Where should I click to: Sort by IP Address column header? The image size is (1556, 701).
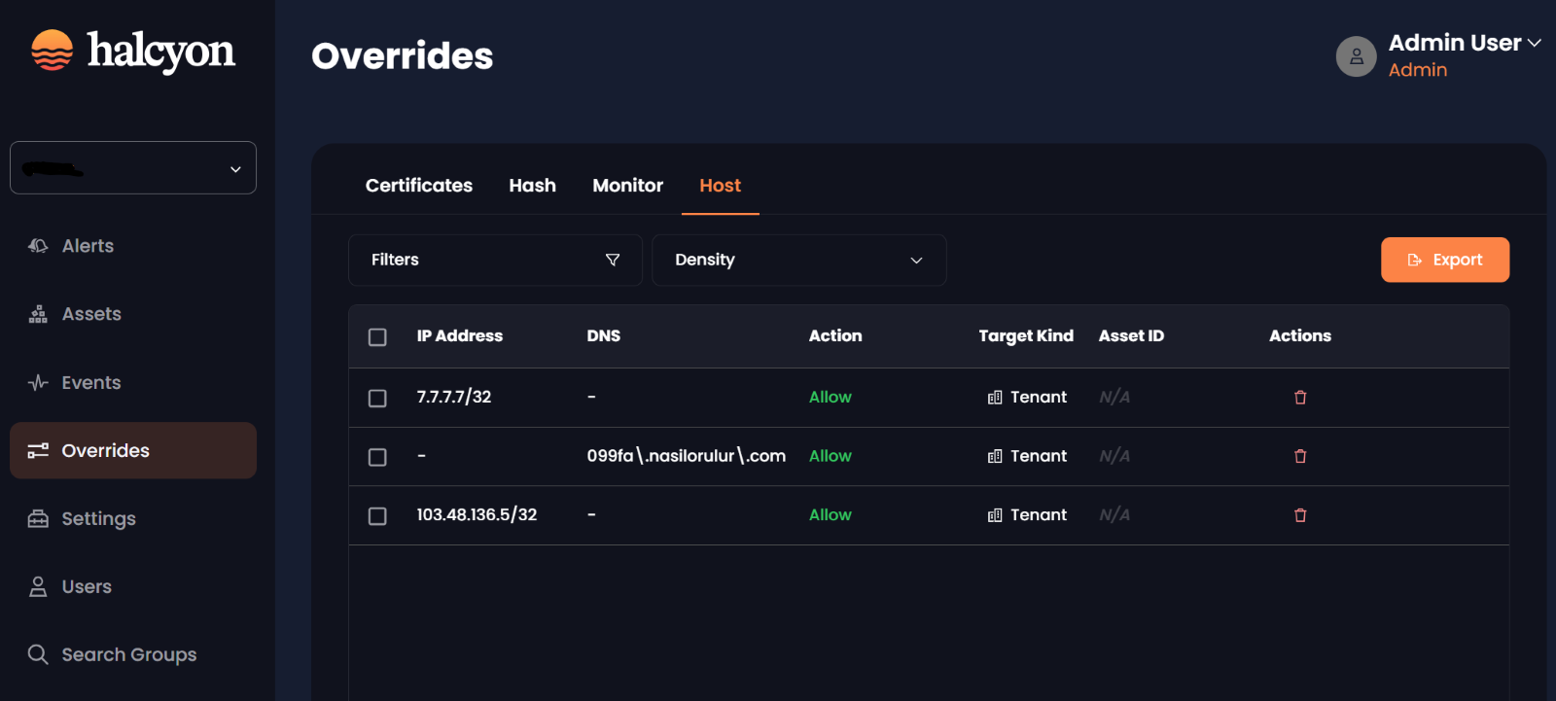[460, 336]
